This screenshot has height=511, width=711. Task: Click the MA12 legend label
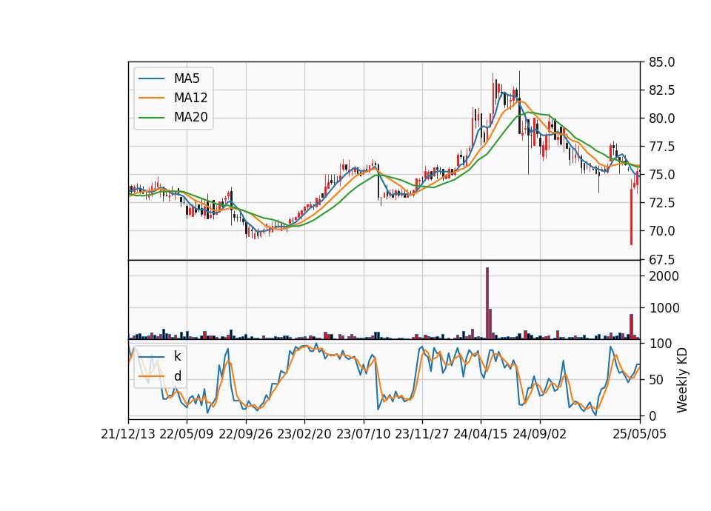[190, 98]
